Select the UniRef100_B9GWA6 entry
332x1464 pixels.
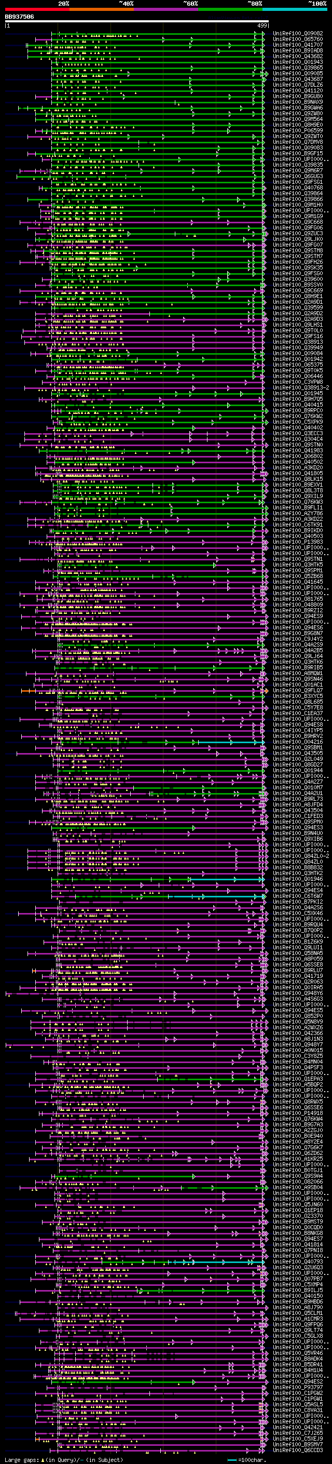pos(298,108)
